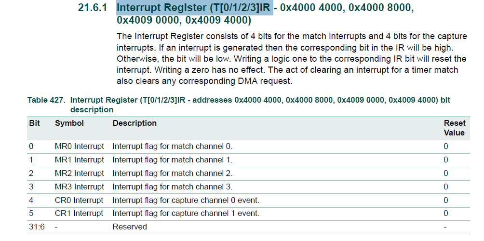Click "Interrupt flag for match channel 0." description
484x241 pixels.
[173, 147]
